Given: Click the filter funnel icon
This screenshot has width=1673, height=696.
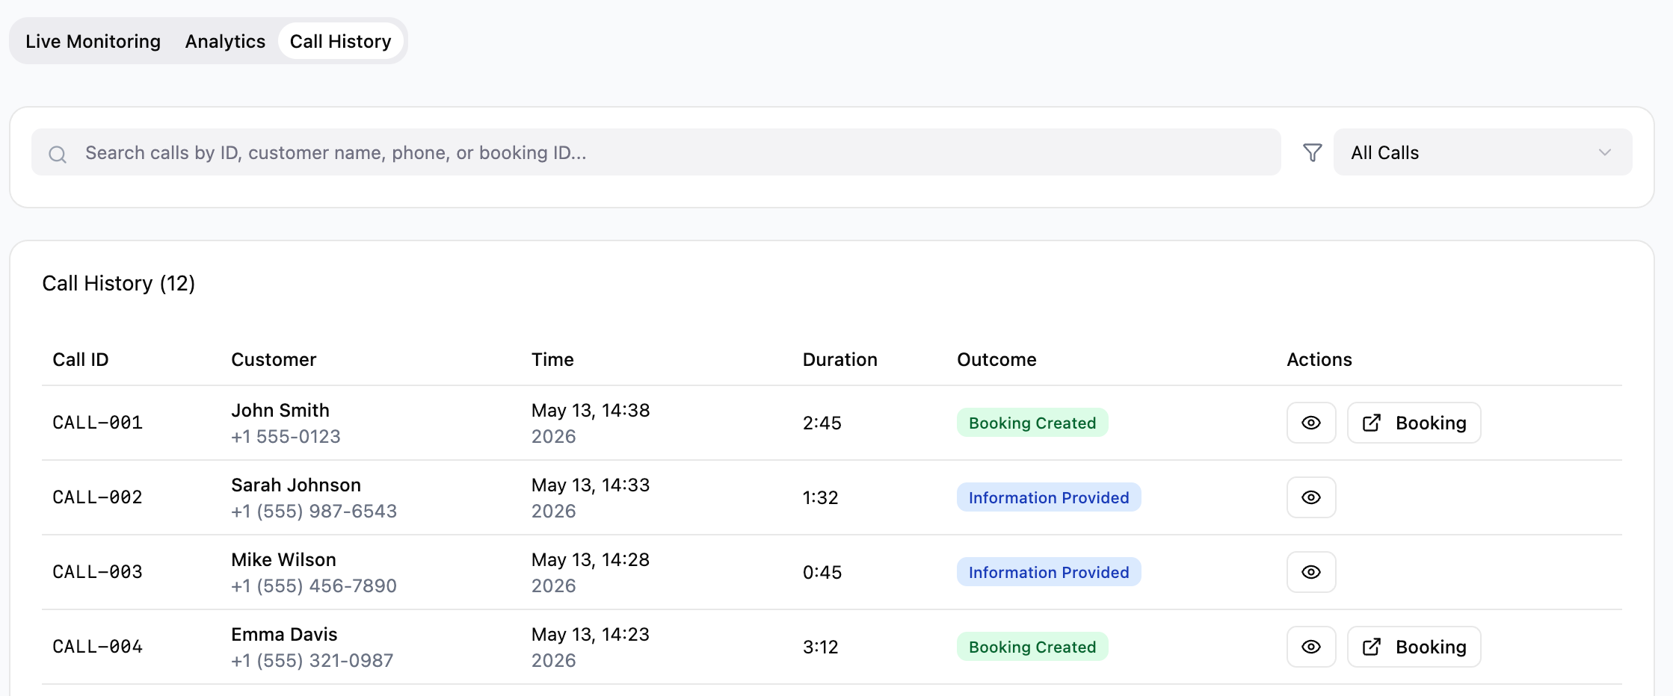Looking at the screenshot, I should pyautogui.click(x=1312, y=152).
